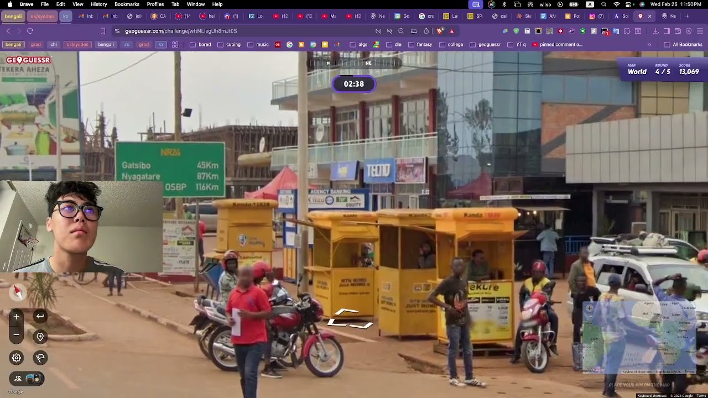Screen dimensions: 708x398
Task: Click the compass heading bar
Action: coord(354,63)
